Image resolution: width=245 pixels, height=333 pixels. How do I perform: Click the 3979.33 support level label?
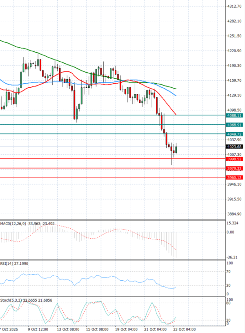pos(234,169)
